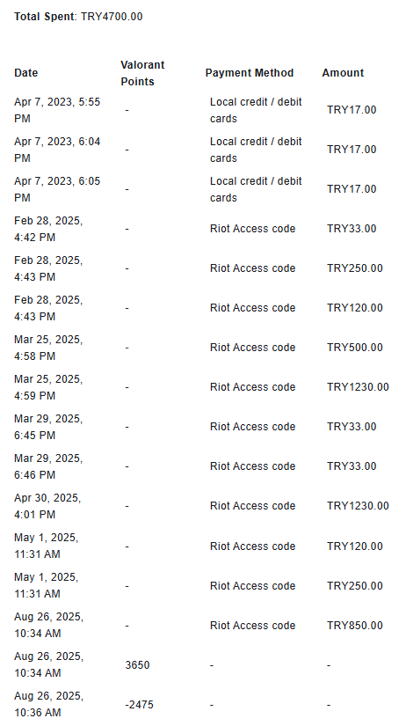Click the -2475 Valorant Points value

tap(139, 705)
